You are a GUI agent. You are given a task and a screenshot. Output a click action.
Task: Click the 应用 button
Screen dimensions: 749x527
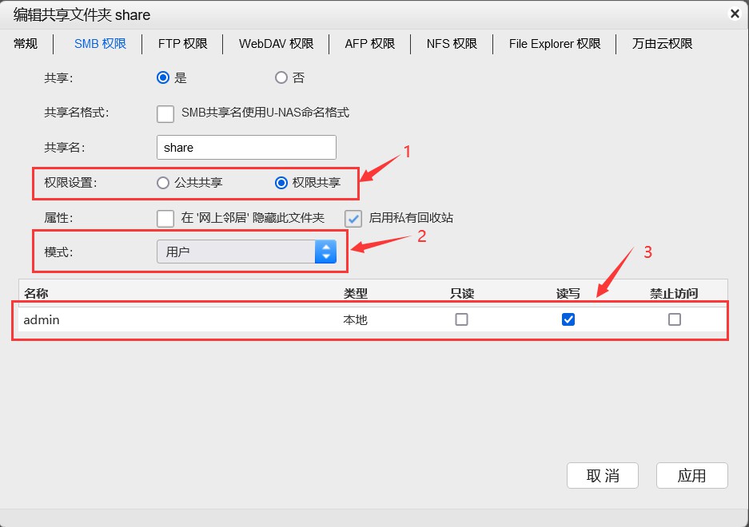[x=691, y=476]
